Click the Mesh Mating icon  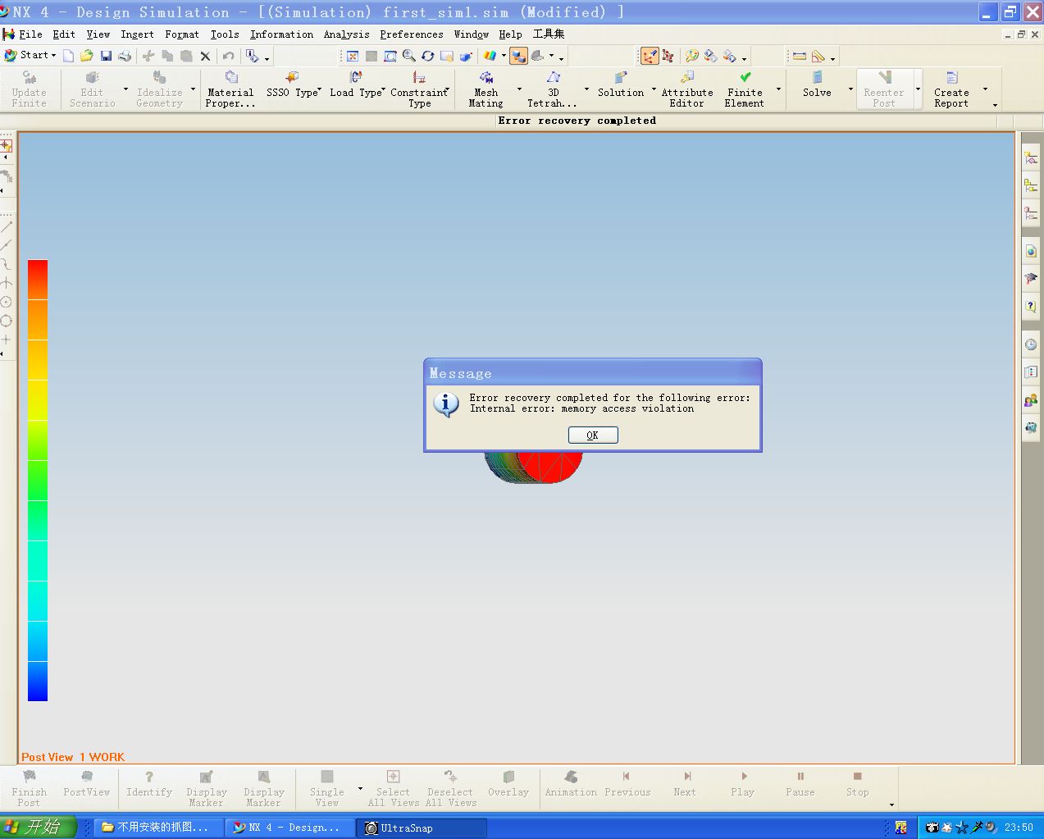coord(486,89)
